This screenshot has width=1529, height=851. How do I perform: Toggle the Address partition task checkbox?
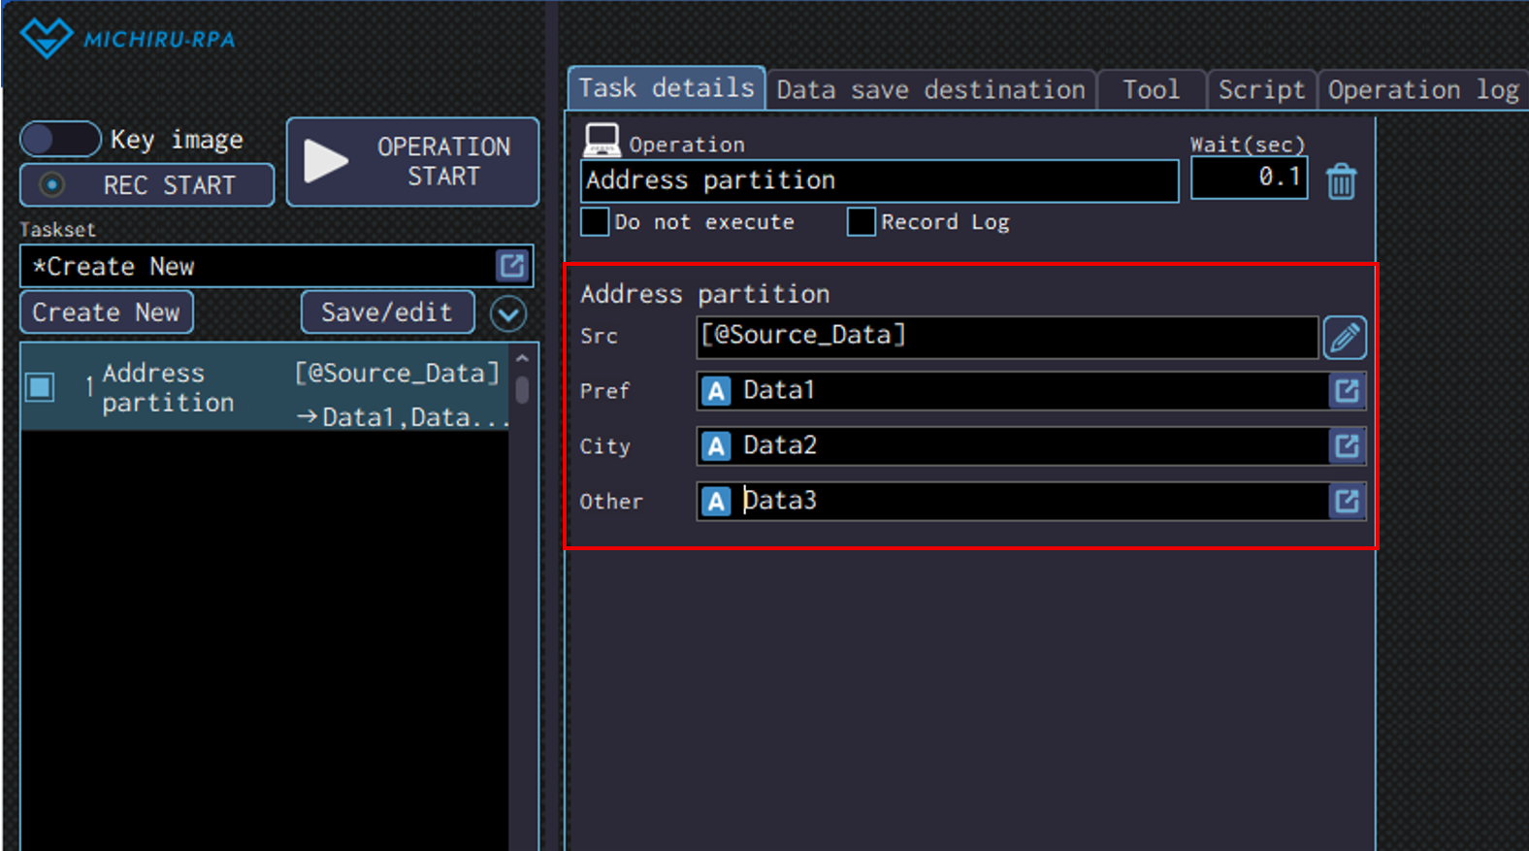[x=41, y=387]
